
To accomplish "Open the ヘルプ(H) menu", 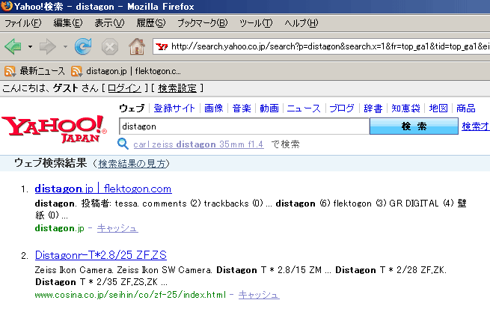I will 301,22.
